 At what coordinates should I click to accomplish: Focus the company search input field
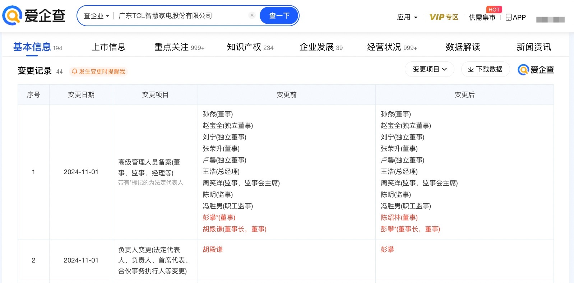point(181,16)
